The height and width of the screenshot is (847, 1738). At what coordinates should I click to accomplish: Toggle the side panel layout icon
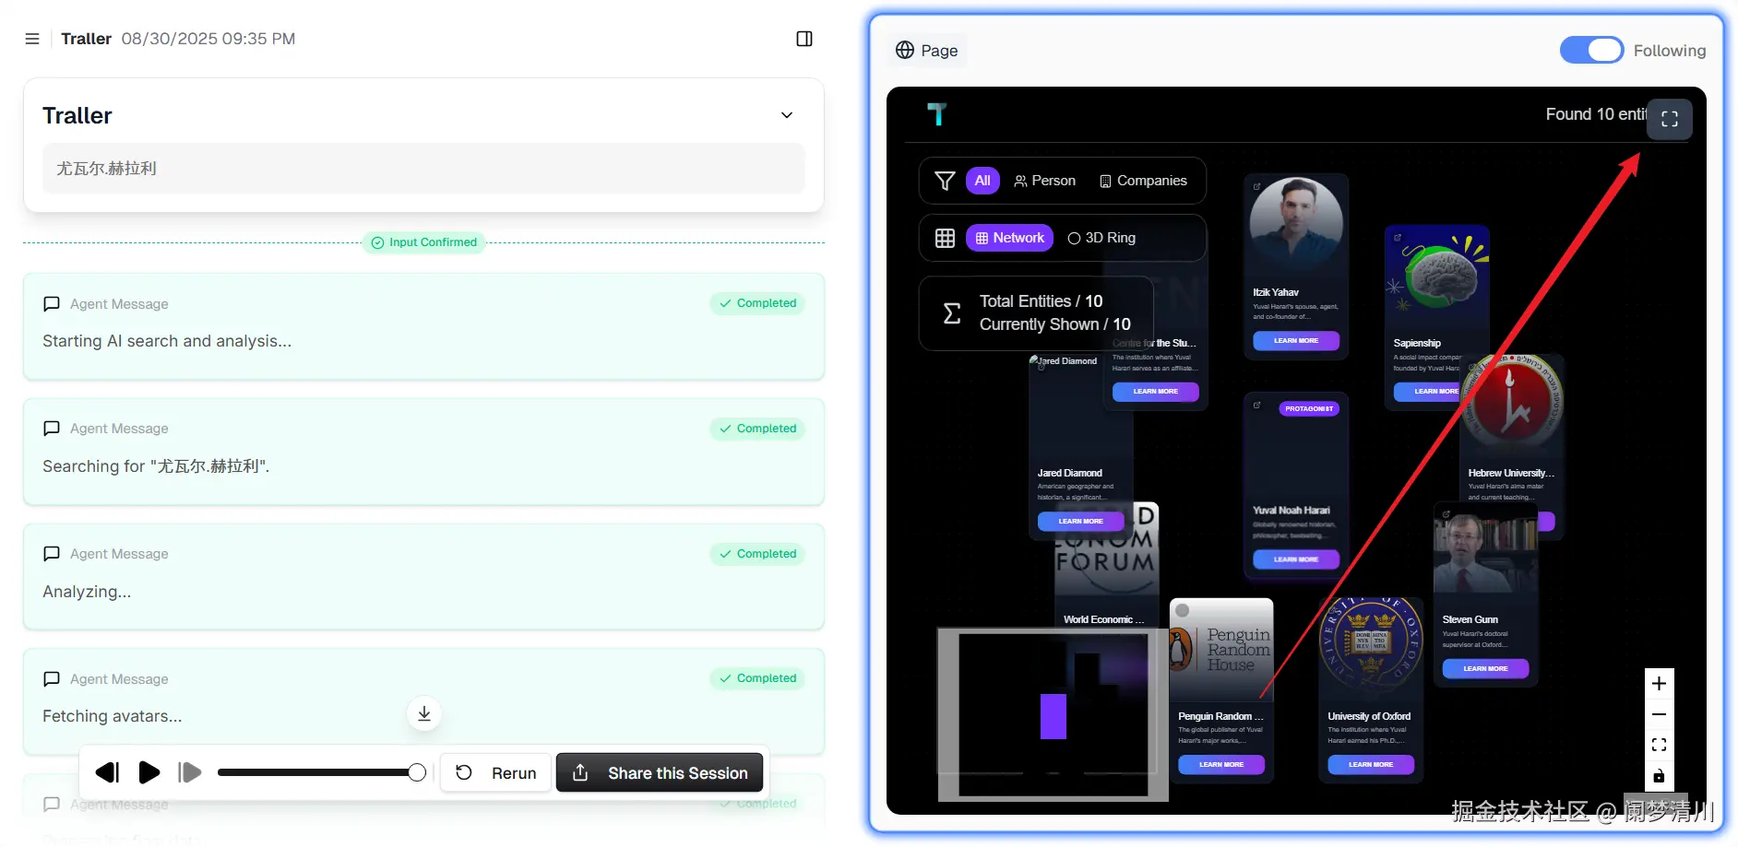pos(804,39)
